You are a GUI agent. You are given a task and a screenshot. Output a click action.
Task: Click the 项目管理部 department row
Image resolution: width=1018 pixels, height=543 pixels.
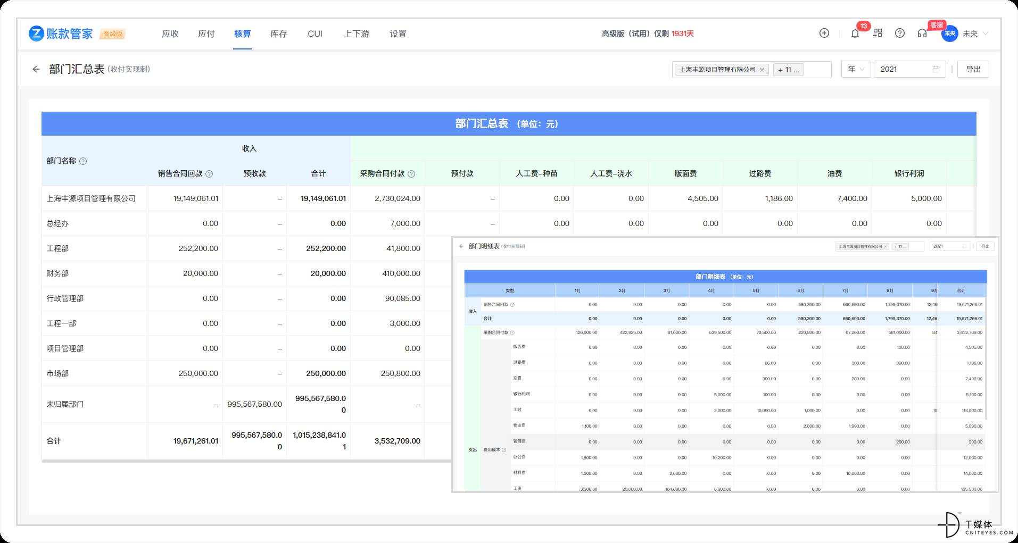click(x=65, y=348)
